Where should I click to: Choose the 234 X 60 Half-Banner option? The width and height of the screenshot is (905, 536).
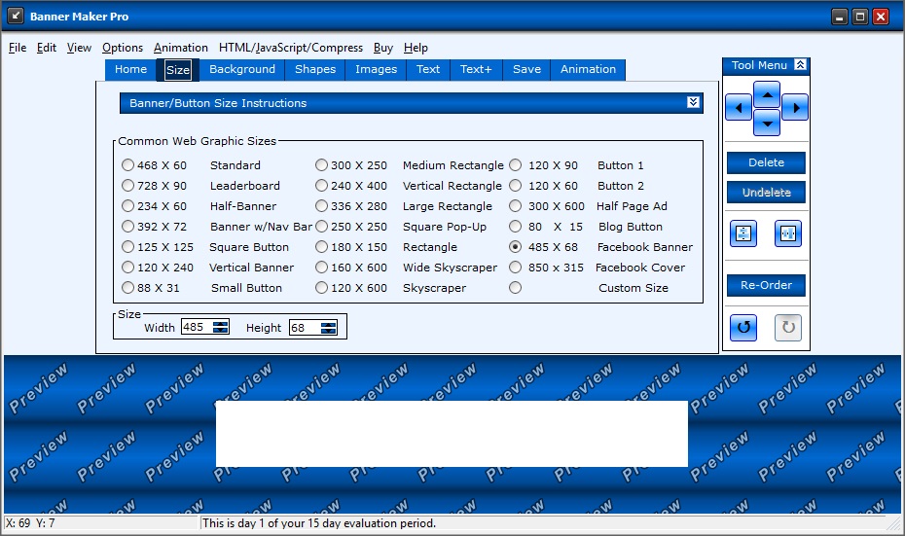tap(127, 206)
